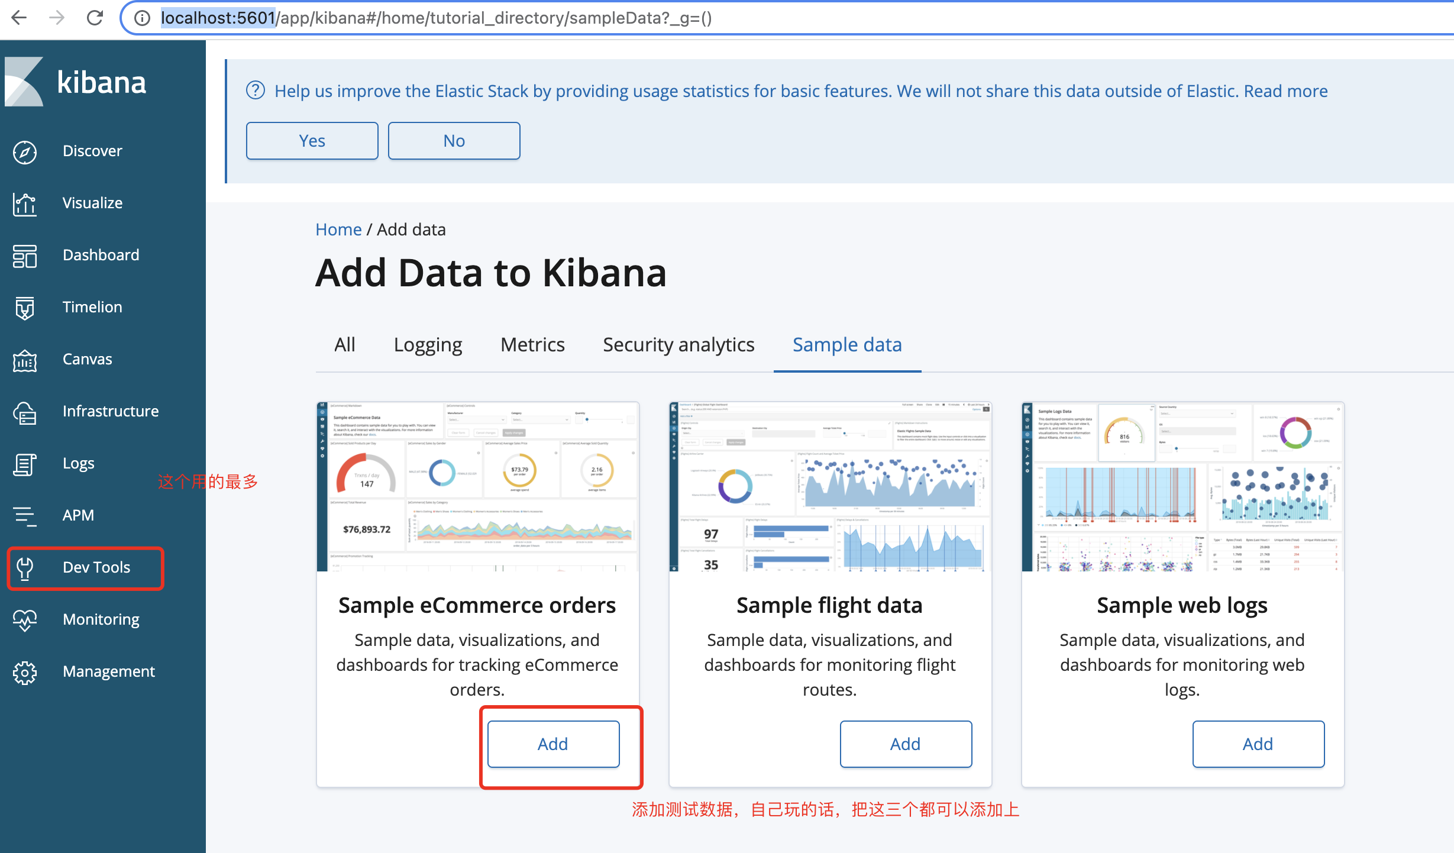Viewport: 1454px width, 853px height.
Task: Open the Logs app
Action: point(77,463)
